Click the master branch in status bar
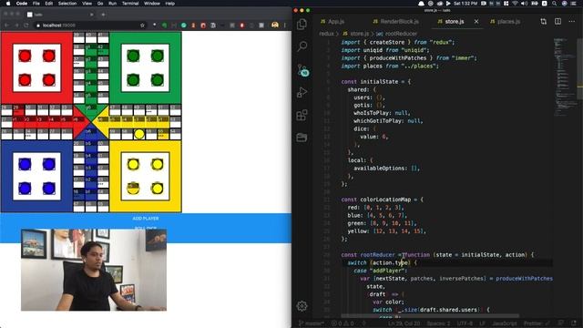583x328 pixels. coord(312,323)
